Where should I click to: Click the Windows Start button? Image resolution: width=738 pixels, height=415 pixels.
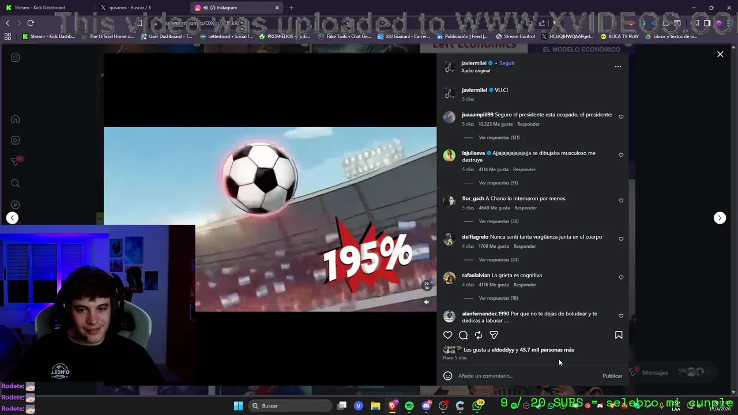point(238,406)
